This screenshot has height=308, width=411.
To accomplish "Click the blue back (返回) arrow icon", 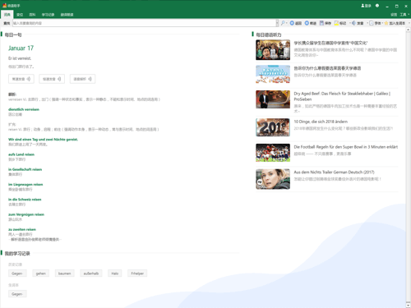I will (292, 23).
